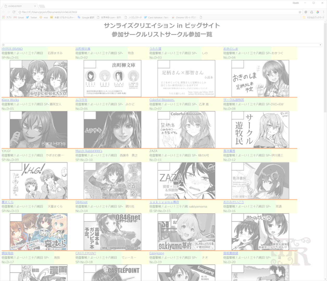Select the サークル遊牧民 circle cut image
The image size is (327, 281).
[x=260, y=130]
